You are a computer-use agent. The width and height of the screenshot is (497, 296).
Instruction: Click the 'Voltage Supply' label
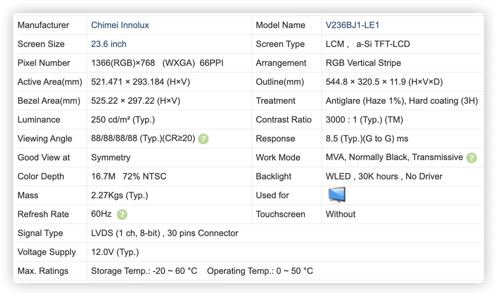(47, 252)
